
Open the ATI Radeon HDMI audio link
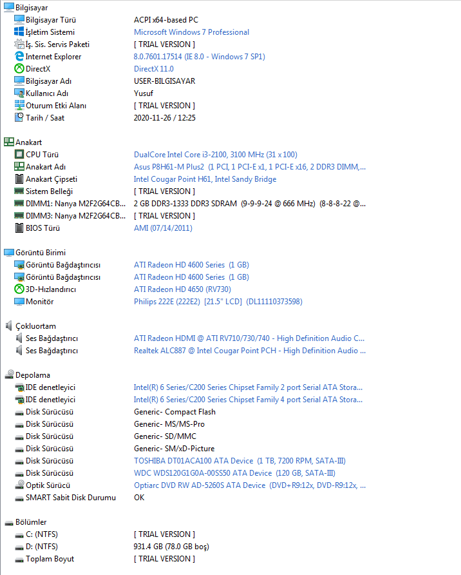coord(249,338)
